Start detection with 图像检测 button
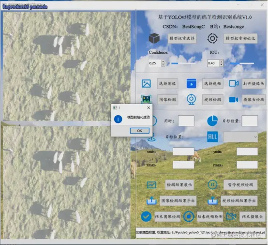This screenshot has height=245, width=268. 167,100
